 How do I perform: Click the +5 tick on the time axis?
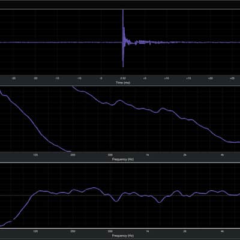(x=145, y=79)
